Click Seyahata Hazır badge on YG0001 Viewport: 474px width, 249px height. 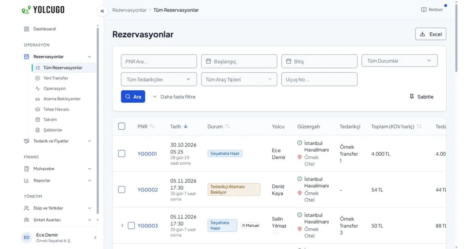point(225,153)
